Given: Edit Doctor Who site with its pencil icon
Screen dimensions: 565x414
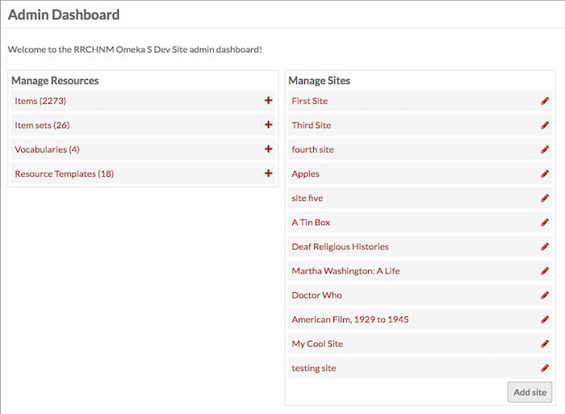Looking at the screenshot, I should coord(545,295).
